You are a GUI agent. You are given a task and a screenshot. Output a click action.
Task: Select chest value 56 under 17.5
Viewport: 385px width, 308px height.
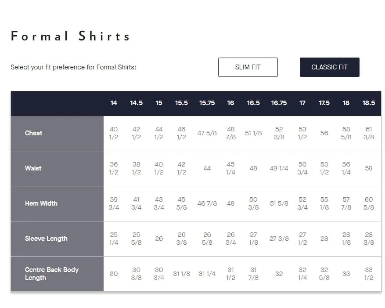tap(324, 133)
